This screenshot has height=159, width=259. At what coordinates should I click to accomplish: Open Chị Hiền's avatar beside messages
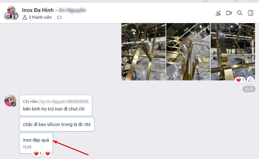[10, 101]
